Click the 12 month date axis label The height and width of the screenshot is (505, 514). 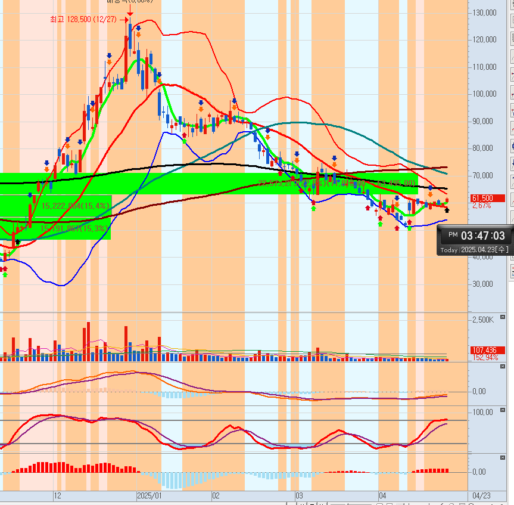57,495
